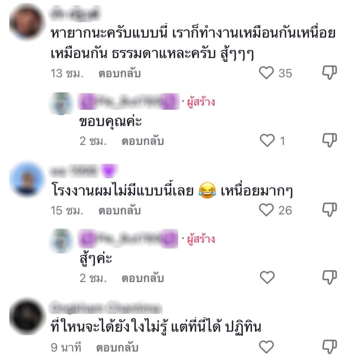Dislike the creator's ขอบคุณค่ะ reply
351x362 pixels.
330,140
